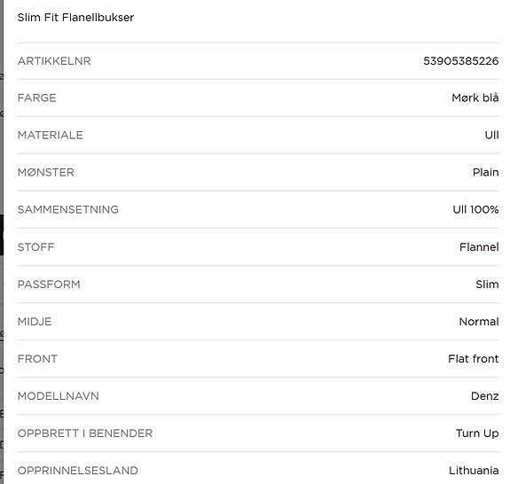Click the MØNSTER label

[x=45, y=172]
